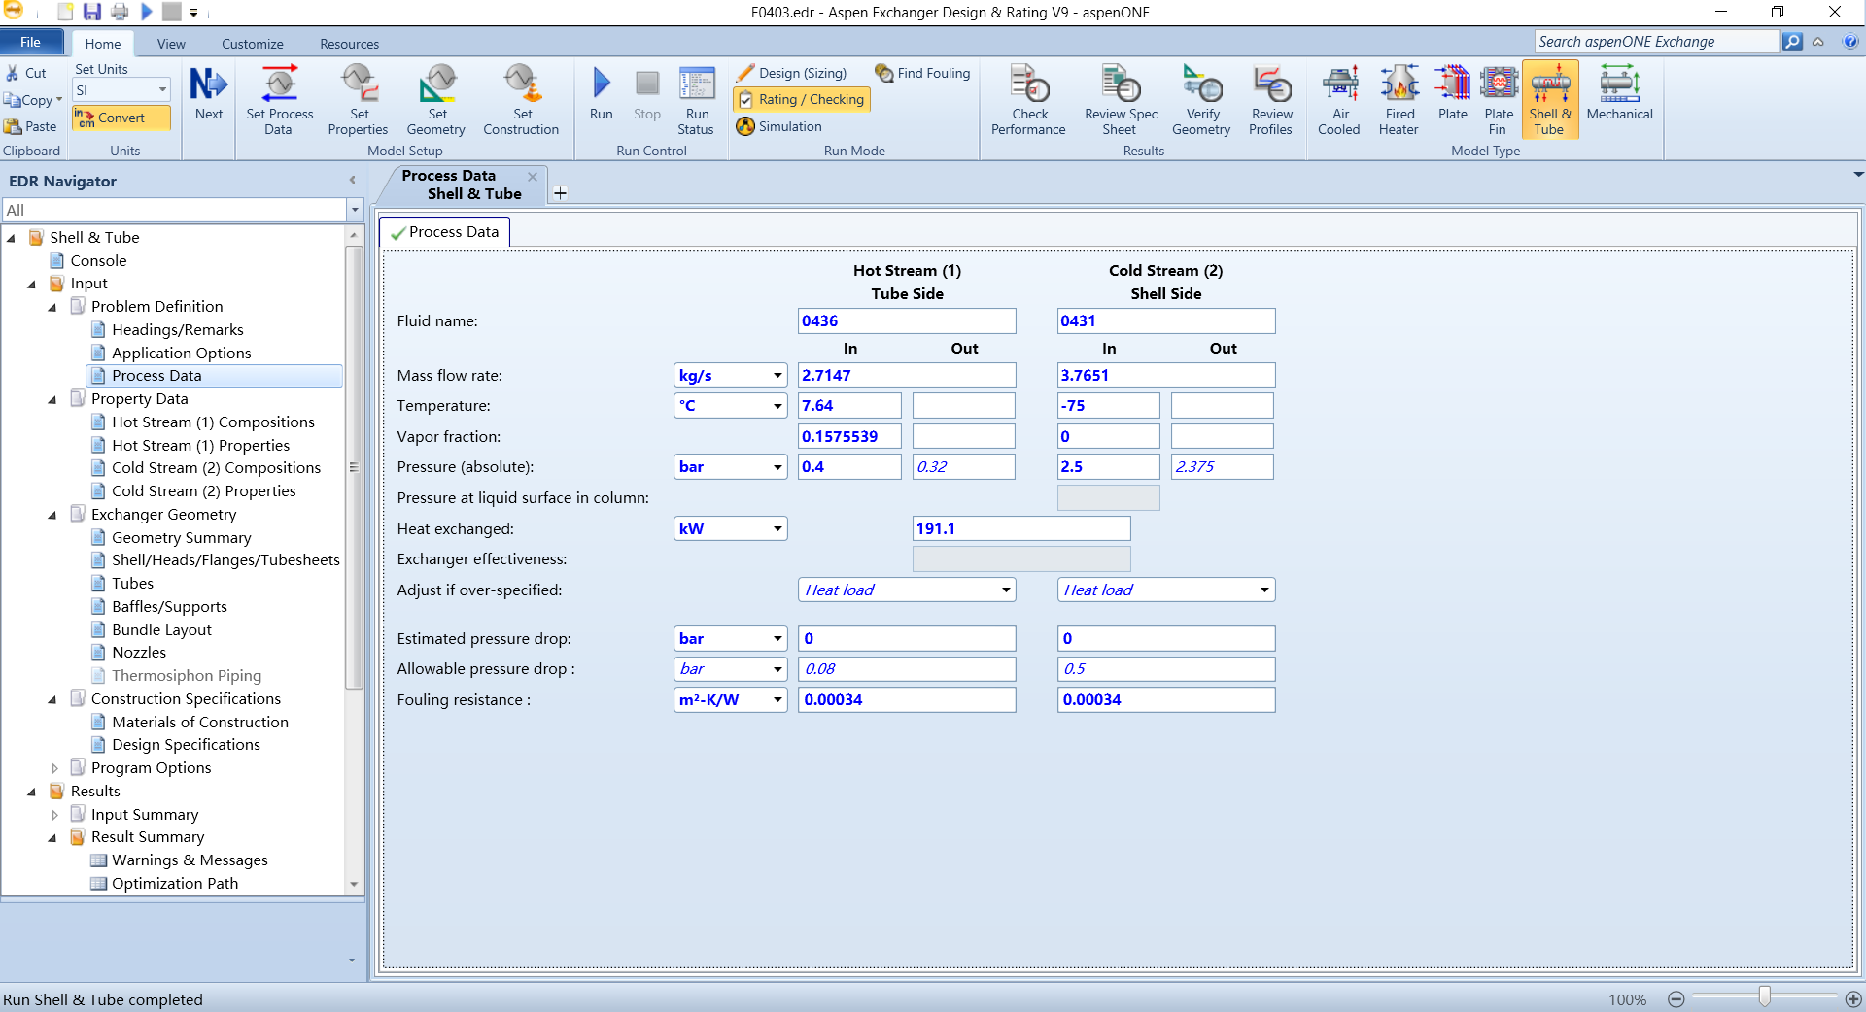Click zoom in plus button

pyautogui.click(x=1853, y=999)
